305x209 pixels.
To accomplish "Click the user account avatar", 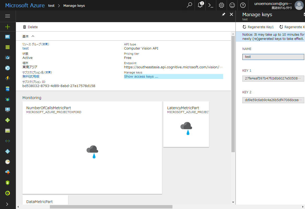I will 299,5.
